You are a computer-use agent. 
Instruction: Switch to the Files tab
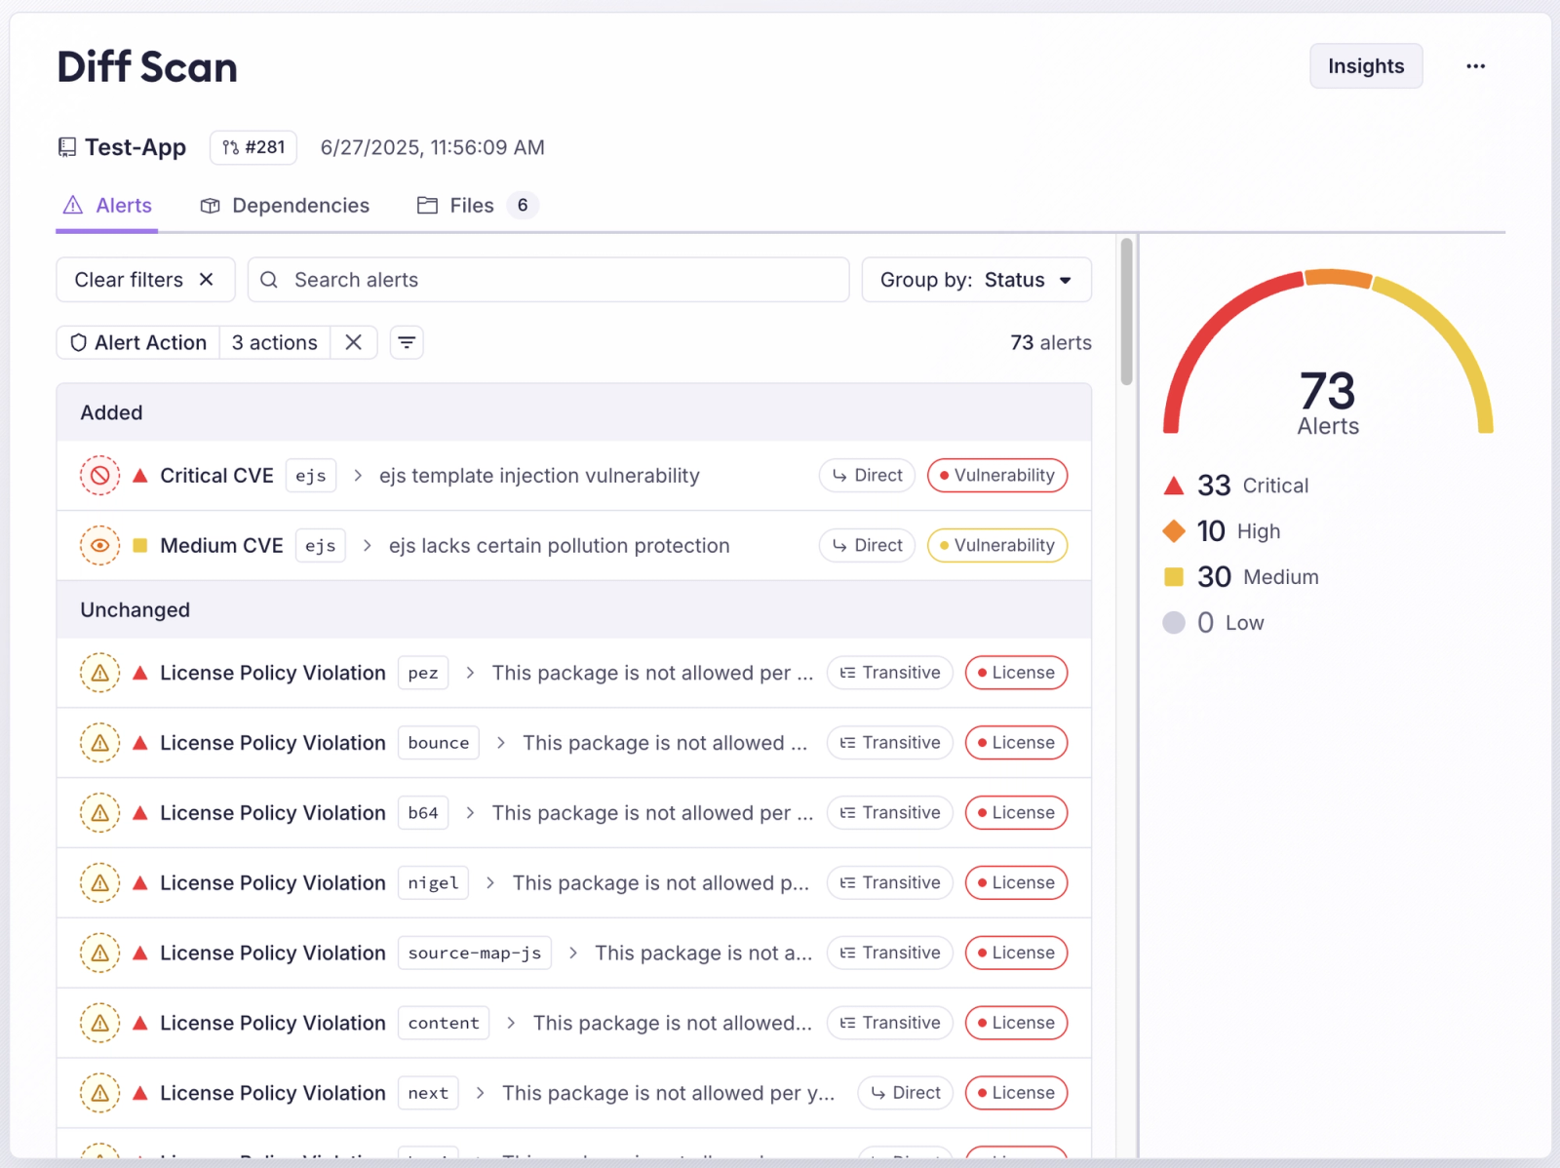point(477,206)
